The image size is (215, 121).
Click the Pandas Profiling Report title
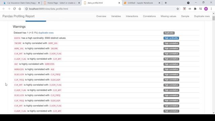coord(18,16)
